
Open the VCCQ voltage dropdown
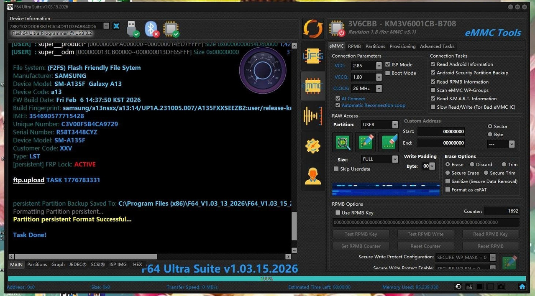coord(379,77)
